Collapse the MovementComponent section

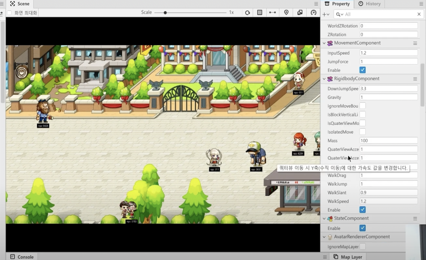324,43
